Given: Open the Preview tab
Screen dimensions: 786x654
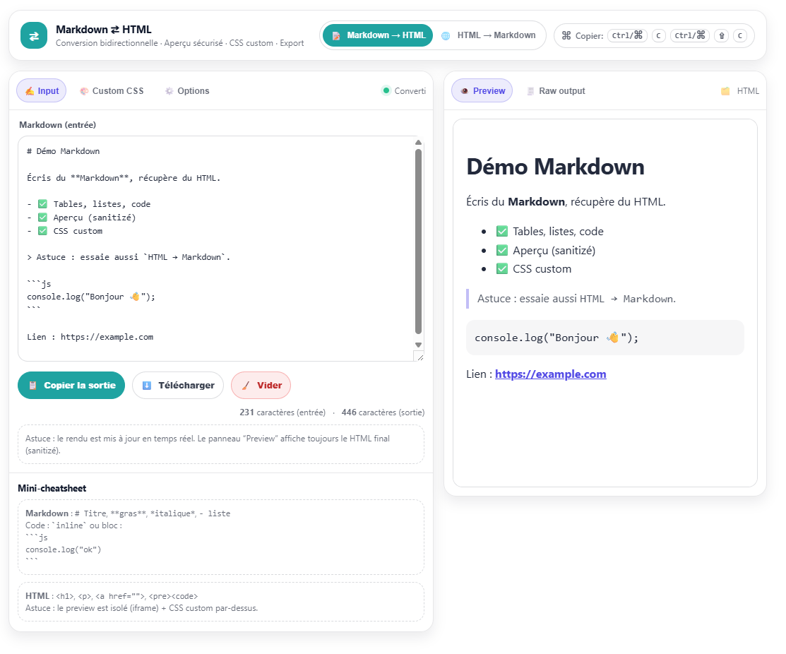Looking at the screenshot, I should tap(482, 90).
